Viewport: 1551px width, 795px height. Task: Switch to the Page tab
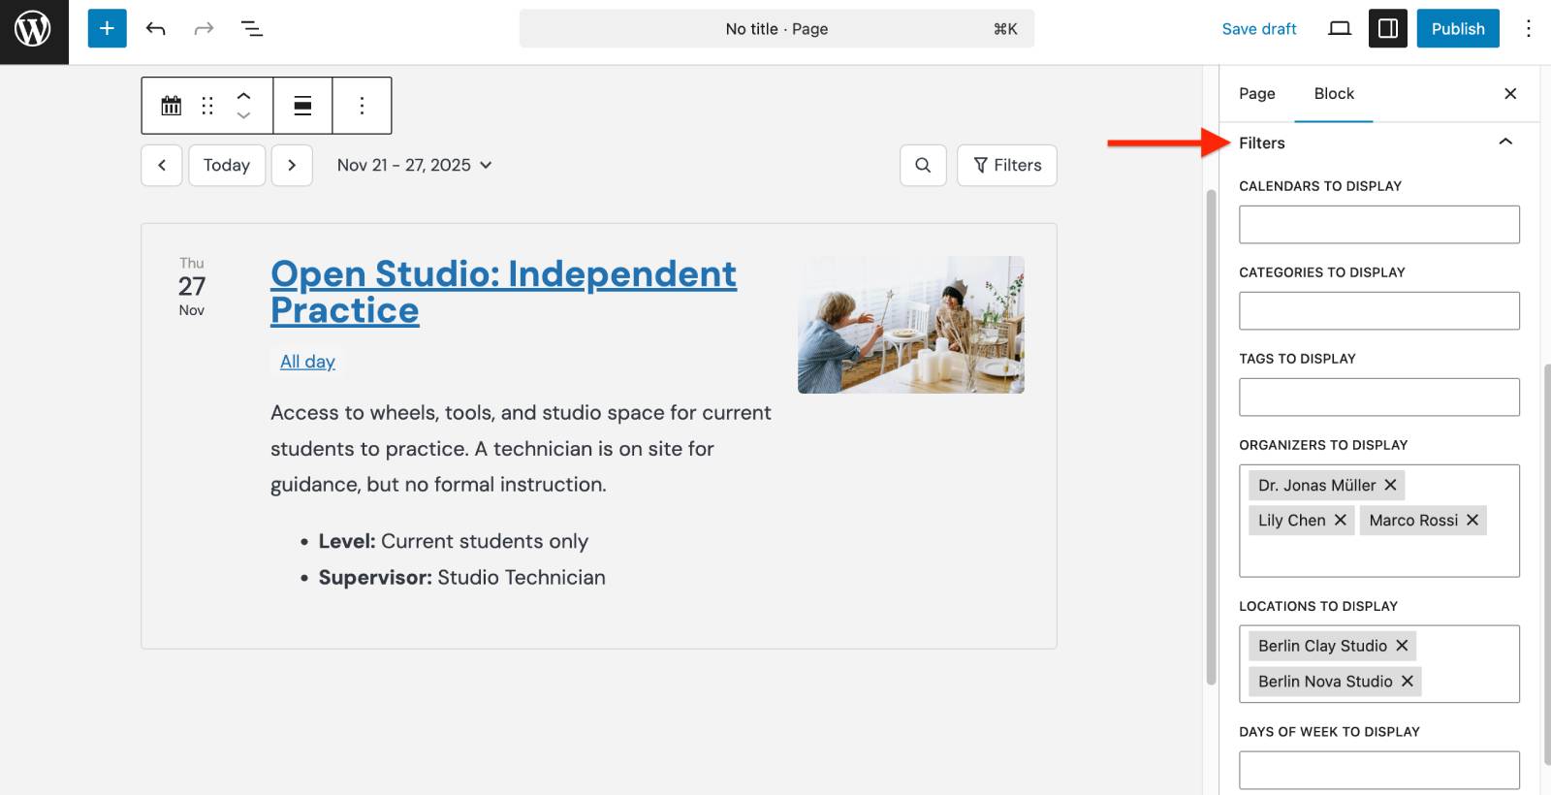click(1256, 94)
